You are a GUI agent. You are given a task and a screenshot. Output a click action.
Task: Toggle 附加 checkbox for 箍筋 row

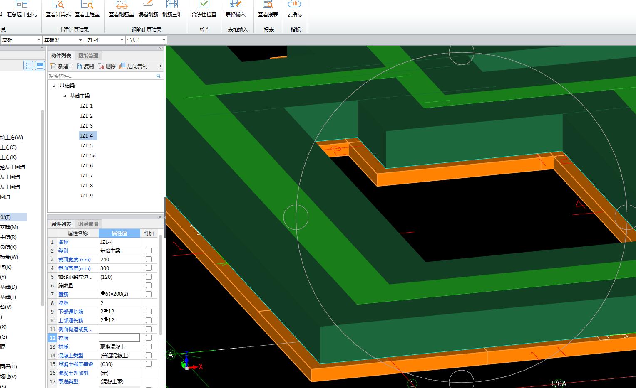click(x=149, y=294)
